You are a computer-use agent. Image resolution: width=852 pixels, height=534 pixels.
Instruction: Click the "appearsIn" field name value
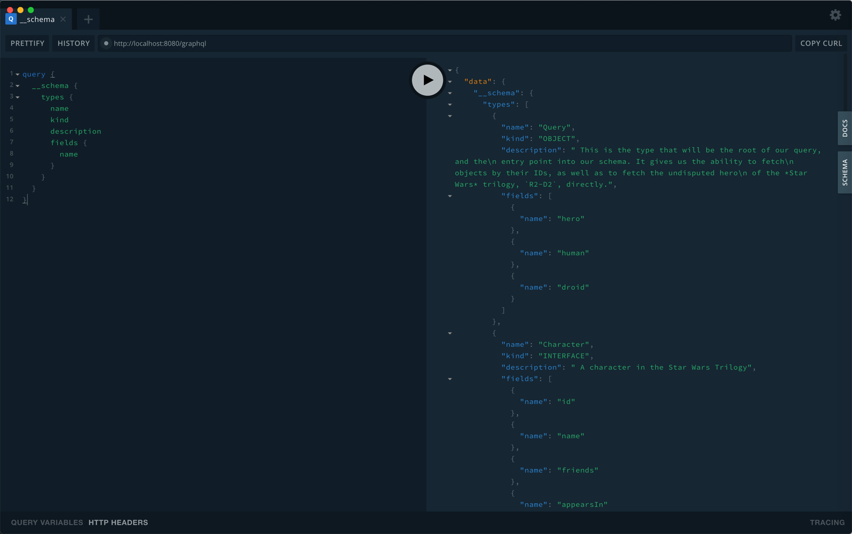pos(582,505)
